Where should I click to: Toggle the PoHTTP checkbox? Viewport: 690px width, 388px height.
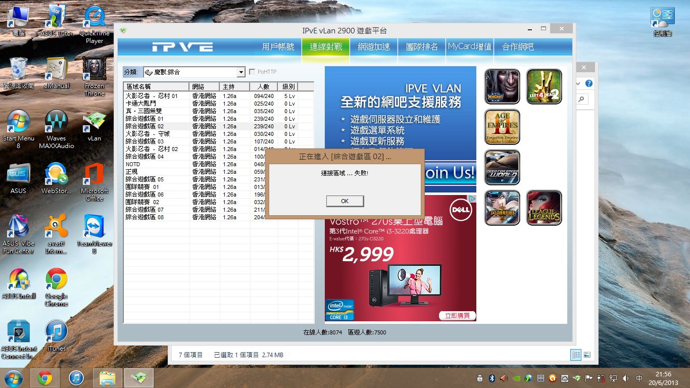[x=253, y=72]
